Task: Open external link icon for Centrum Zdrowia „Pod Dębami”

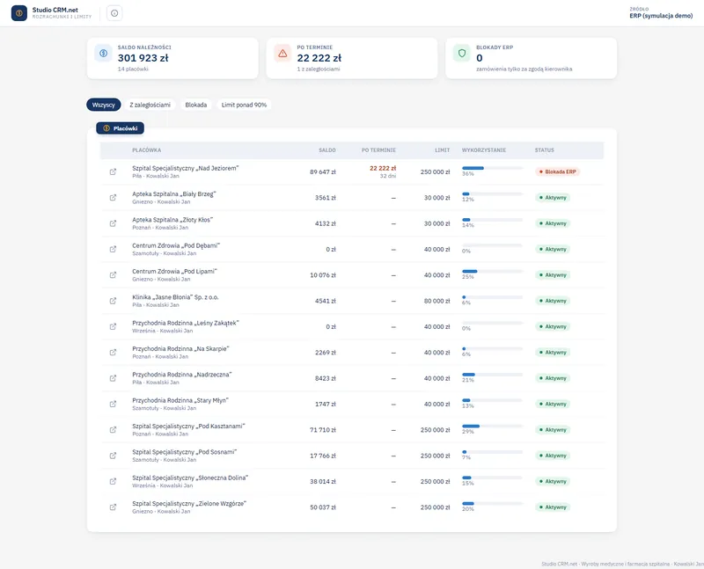Action: click(114, 249)
